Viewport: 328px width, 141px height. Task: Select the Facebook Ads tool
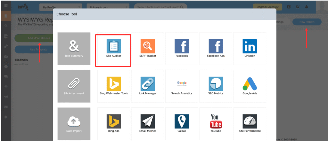point(216,49)
